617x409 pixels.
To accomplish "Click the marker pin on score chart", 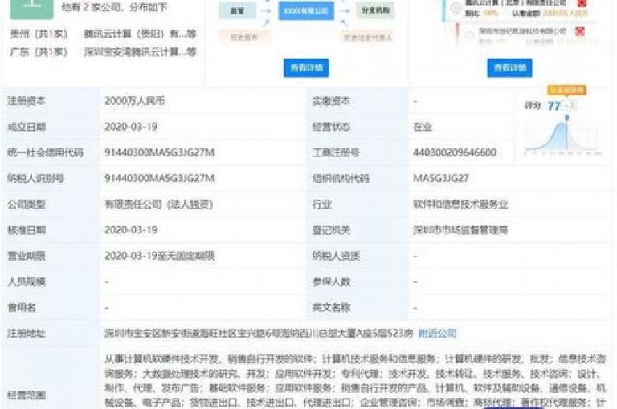I will click(566, 117).
